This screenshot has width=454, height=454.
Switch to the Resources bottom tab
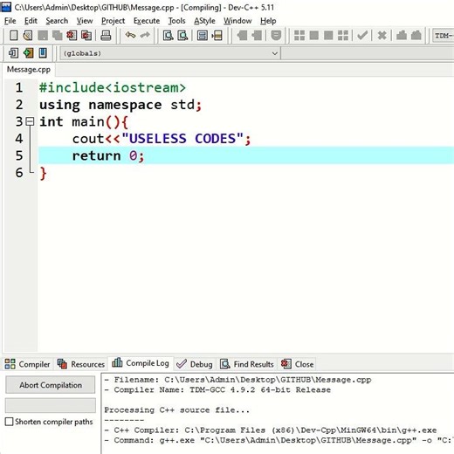[81, 364]
